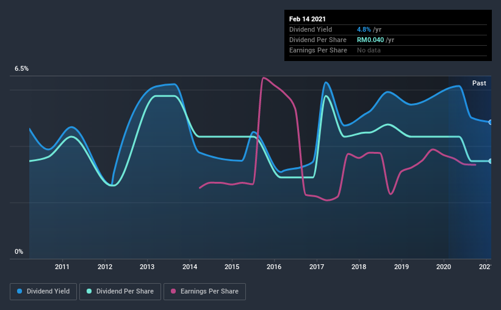Image resolution: width=501 pixels, height=310 pixels.
Task: Click the tooltip's Earnings Per Share row label
Action: coord(318,50)
